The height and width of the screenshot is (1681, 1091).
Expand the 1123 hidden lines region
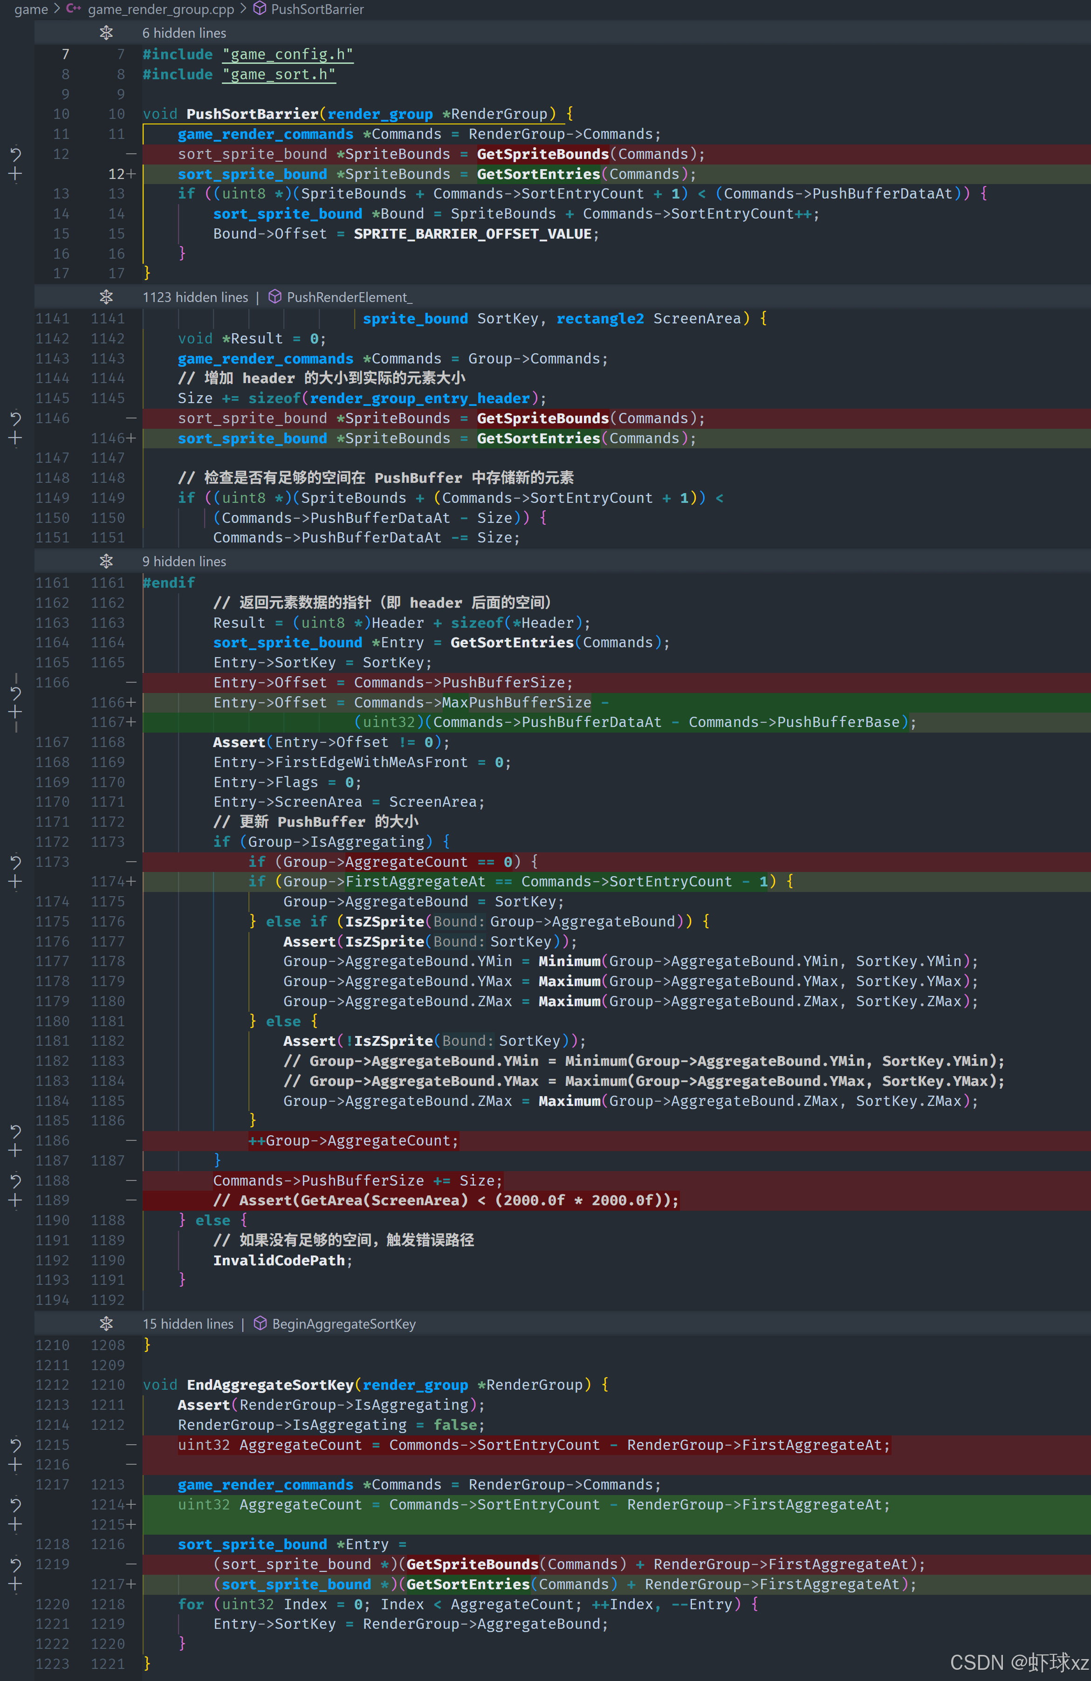[x=106, y=297]
